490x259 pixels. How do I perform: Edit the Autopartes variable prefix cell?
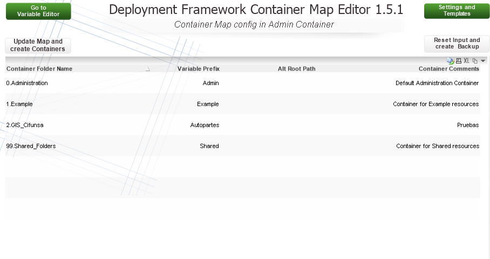pos(205,125)
